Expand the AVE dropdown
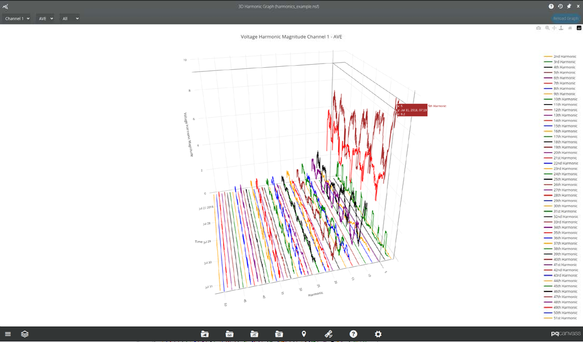The image size is (583, 342). [x=45, y=18]
